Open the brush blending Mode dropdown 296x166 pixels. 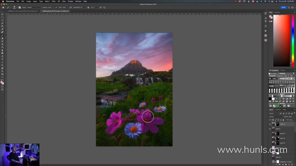point(33,7)
